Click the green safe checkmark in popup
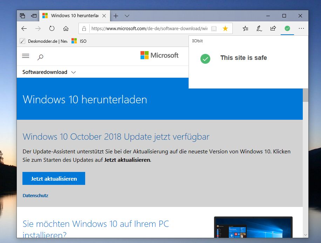The image size is (321, 243). pyautogui.click(x=205, y=59)
